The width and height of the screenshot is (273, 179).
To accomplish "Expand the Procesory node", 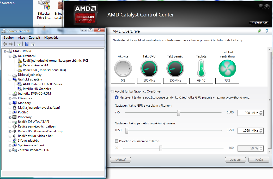I will tap(10, 117).
